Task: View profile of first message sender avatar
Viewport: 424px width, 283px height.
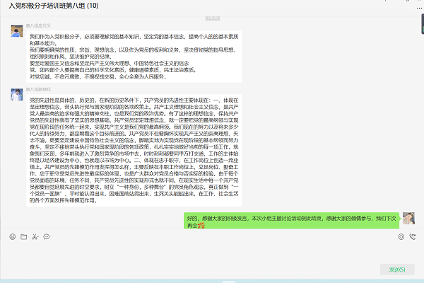Action: [x=17, y=30]
